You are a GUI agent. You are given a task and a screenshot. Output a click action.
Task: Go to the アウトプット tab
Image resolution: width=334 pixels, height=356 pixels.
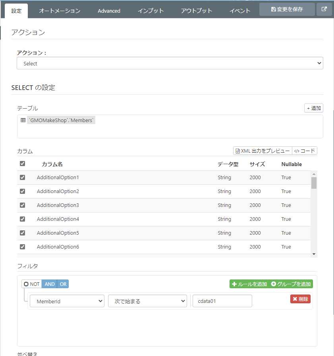[197, 11]
